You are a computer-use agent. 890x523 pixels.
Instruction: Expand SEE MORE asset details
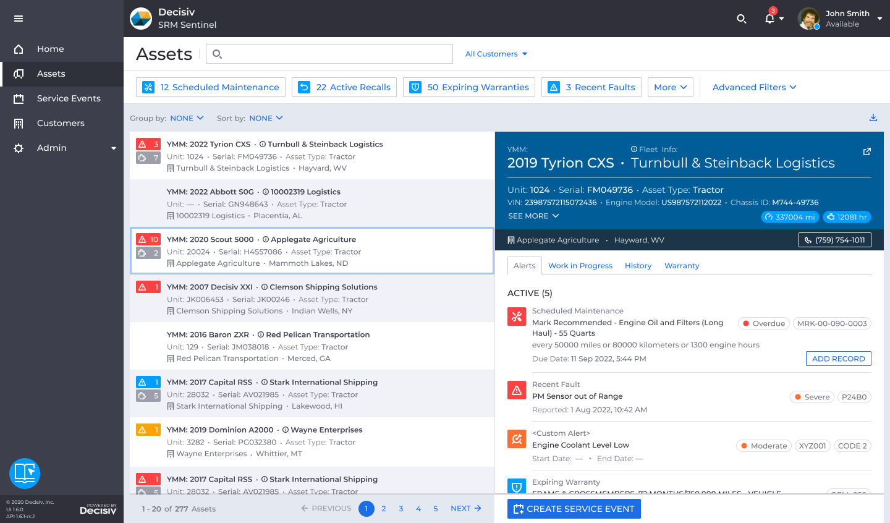(x=533, y=216)
